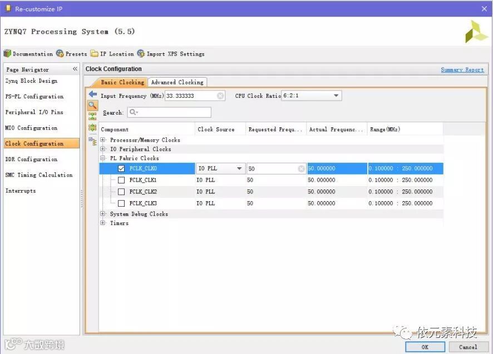
Task: Click the Import XPS Settings label
Action: [175, 54]
